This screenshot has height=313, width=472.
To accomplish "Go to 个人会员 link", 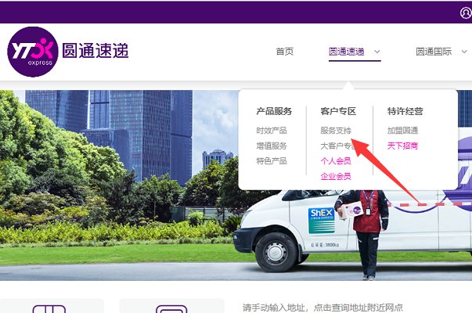I will pyautogui.click(x=336, y=161).
